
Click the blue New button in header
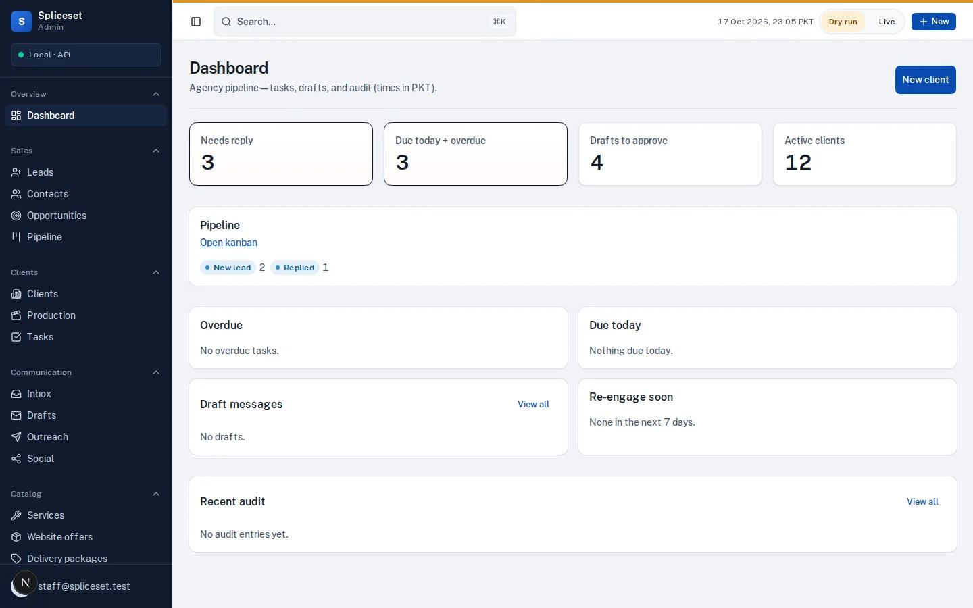pyautogui.click(x=933, y=22)
